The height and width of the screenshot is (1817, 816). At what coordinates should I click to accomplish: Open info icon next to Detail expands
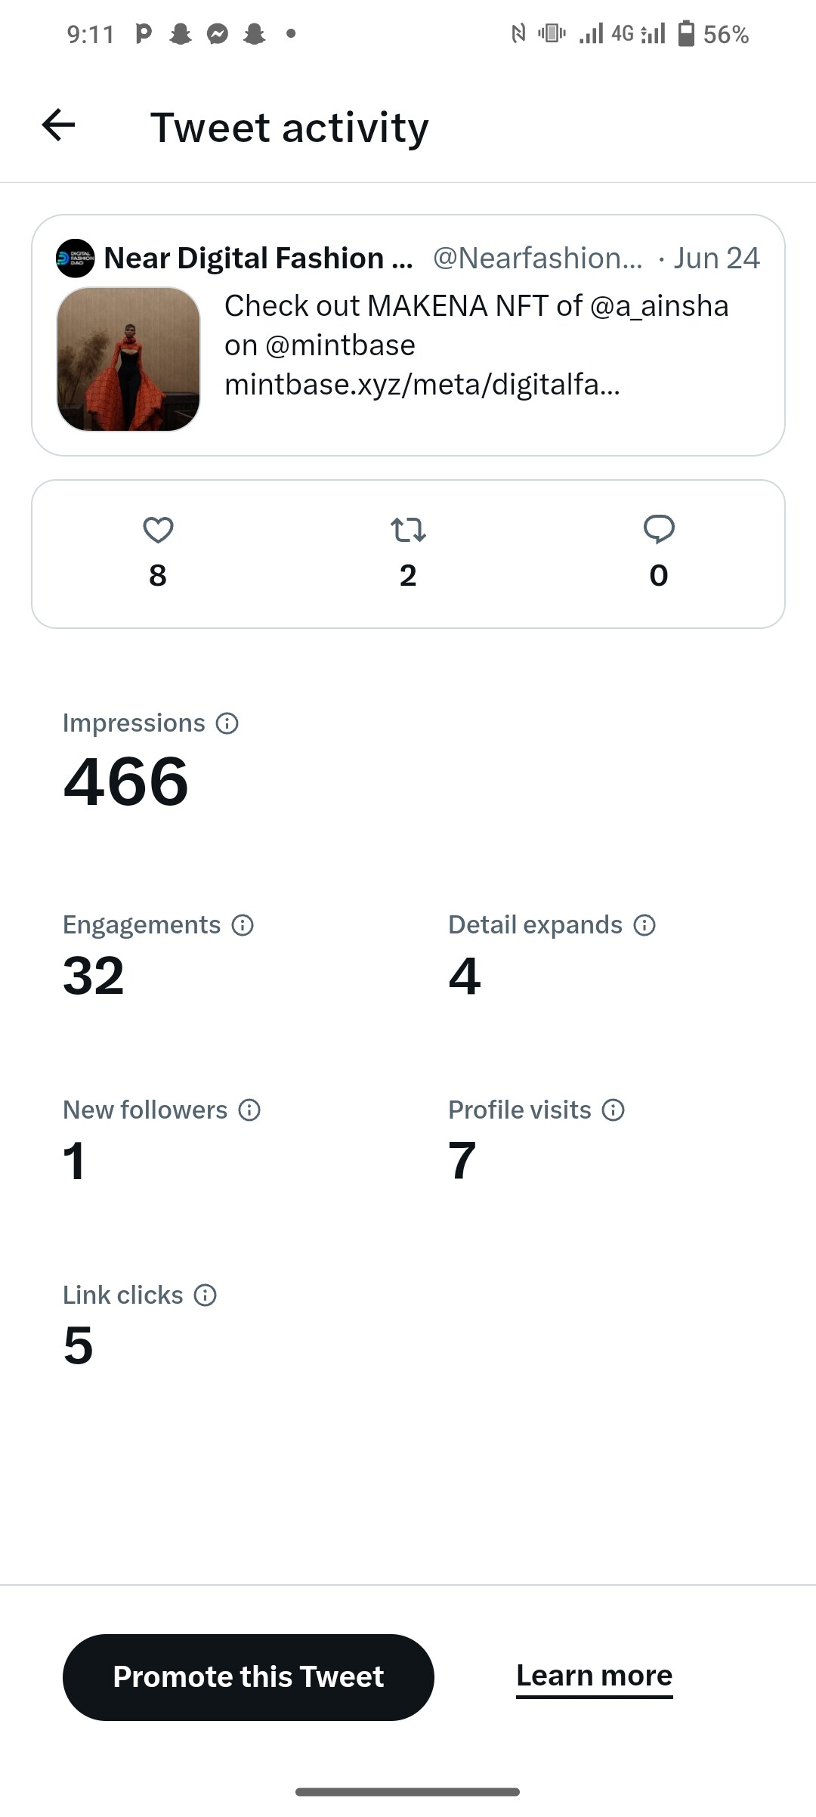[x=644, y=925]
